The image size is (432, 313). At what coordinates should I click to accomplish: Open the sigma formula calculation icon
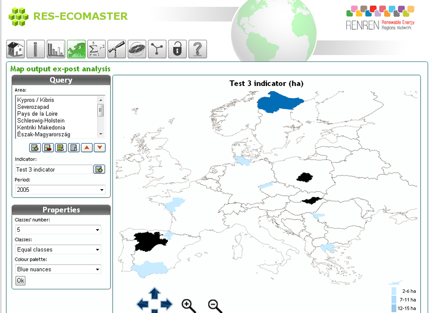[x=96, y=49]
